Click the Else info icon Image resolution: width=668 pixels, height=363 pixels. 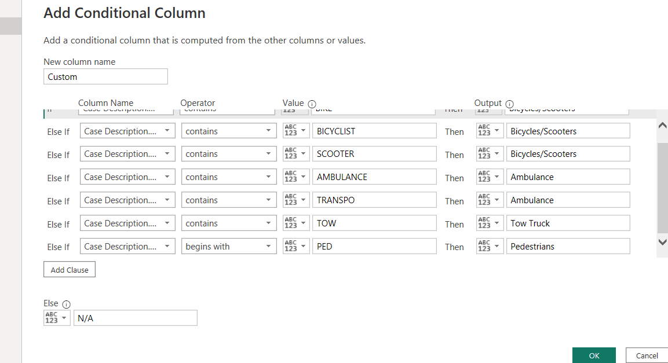66,305
